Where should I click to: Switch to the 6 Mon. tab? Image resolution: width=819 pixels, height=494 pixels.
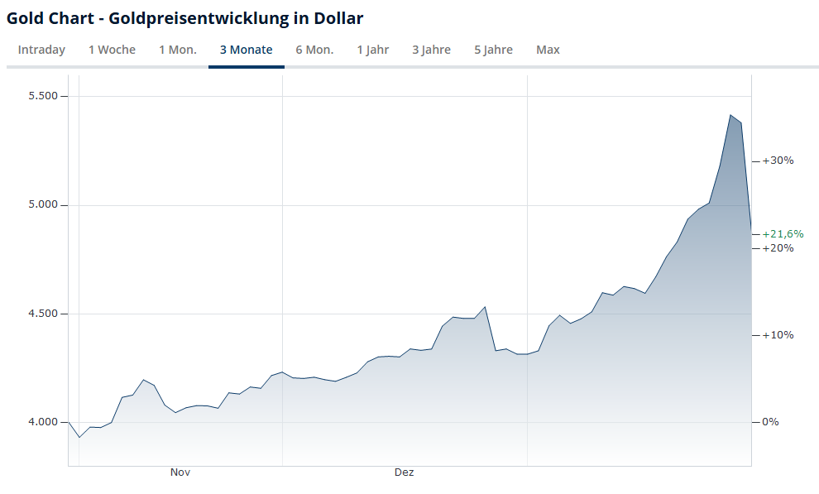point(314,50)
